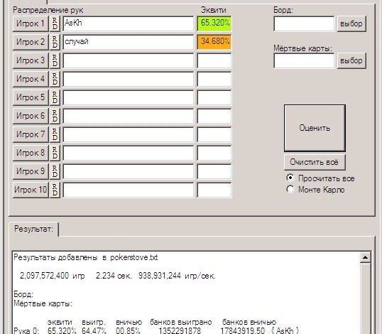Click the Игрок 8 button

[x=31, y=153]
